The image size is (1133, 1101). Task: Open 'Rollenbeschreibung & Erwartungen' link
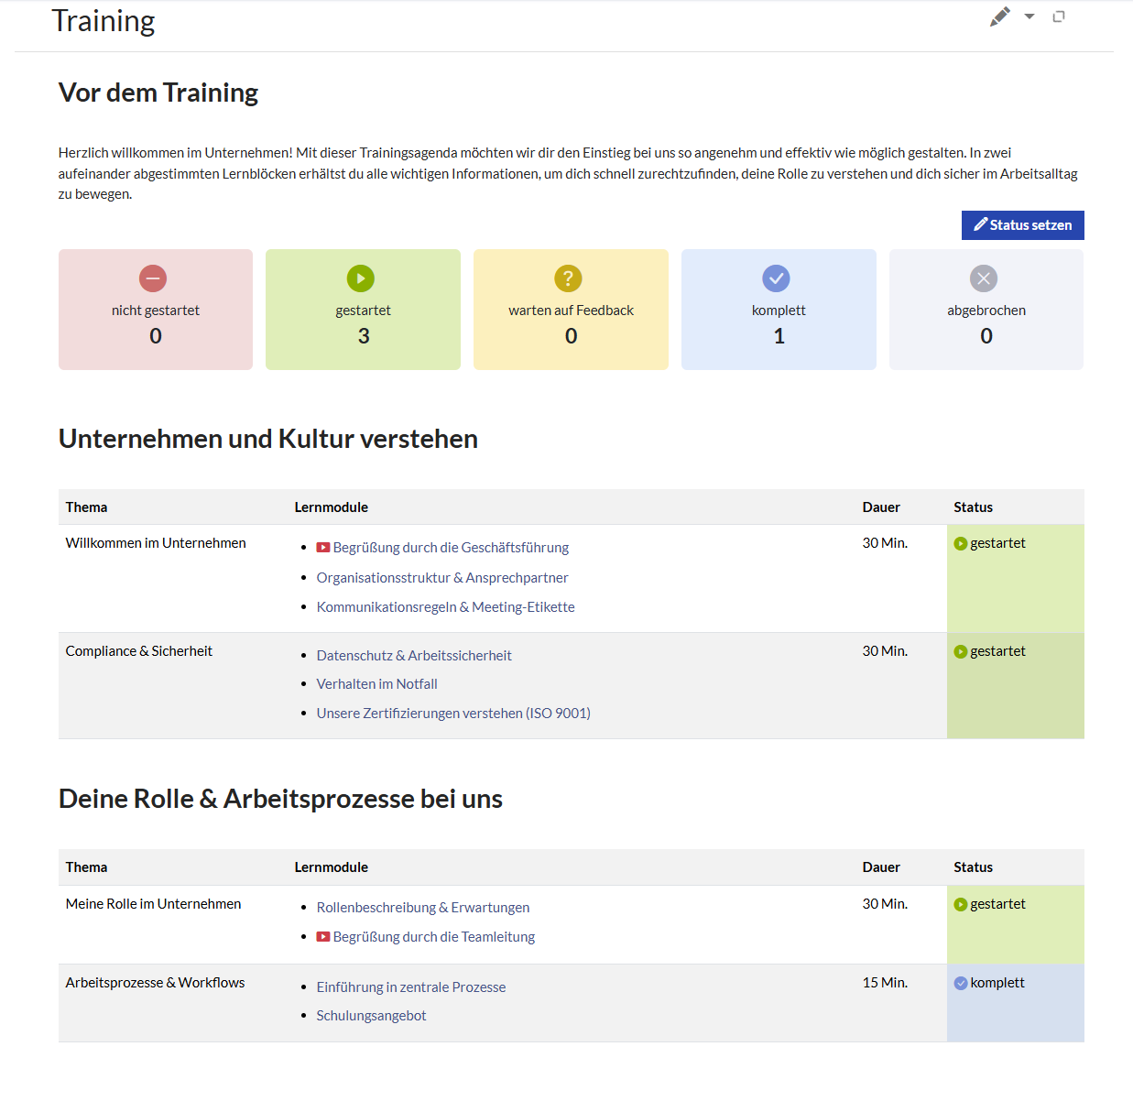pyautogui.click(x=423, y=908)
